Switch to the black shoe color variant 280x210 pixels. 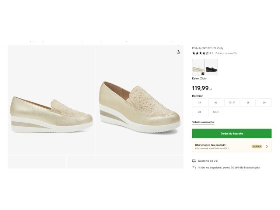tap(211, 67)
